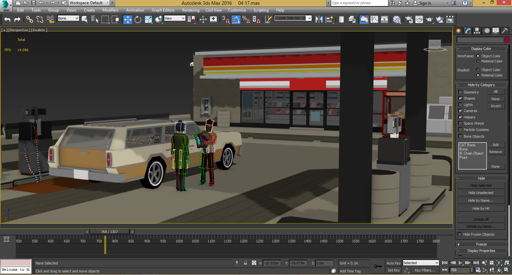This screenshot has width=512, height=275.
Task: Switch to the Modify command panel tab
Action: (x=468, y=31)
